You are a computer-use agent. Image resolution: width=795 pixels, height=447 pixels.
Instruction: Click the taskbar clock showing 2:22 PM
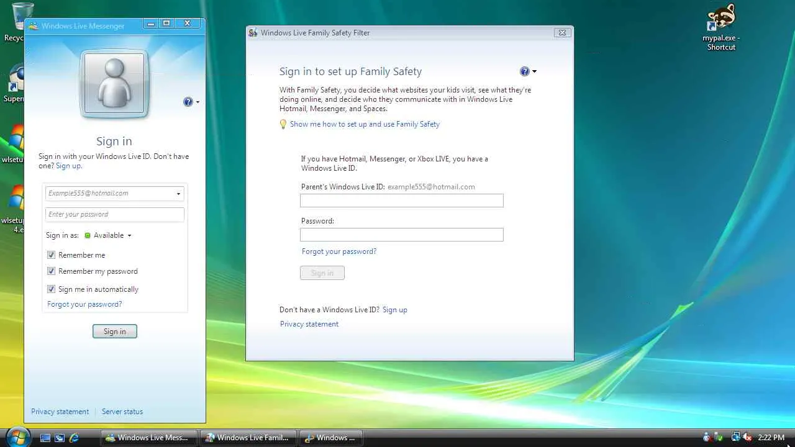(771, 438)
